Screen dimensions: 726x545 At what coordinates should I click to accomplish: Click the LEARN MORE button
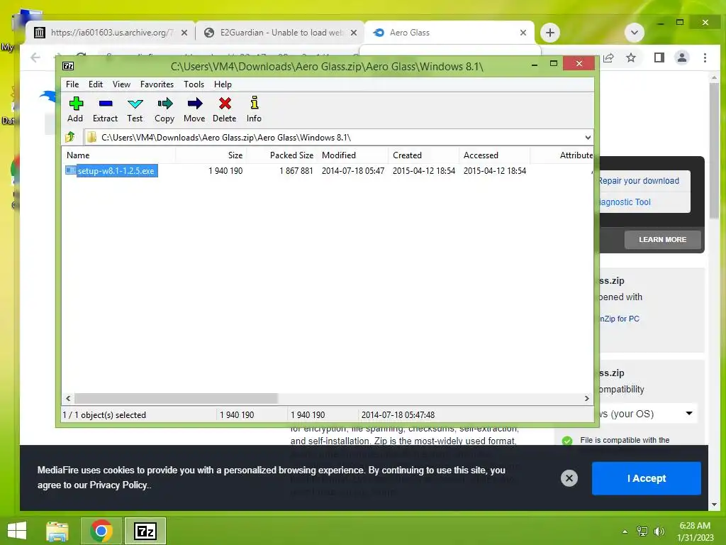[x=663, y=240]
